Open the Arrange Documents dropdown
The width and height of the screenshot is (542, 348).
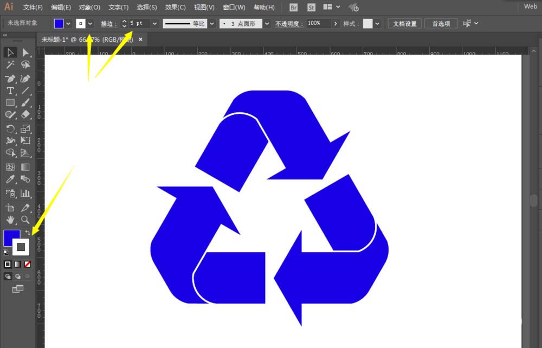(332, 7)
